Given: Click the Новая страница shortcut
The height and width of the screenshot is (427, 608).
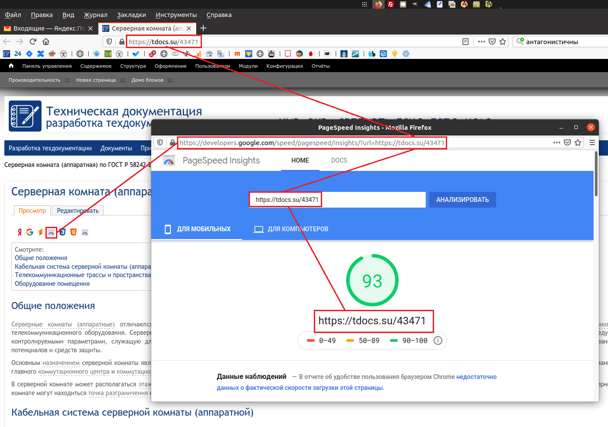Looking at the screenshot, I should [96, 80].
